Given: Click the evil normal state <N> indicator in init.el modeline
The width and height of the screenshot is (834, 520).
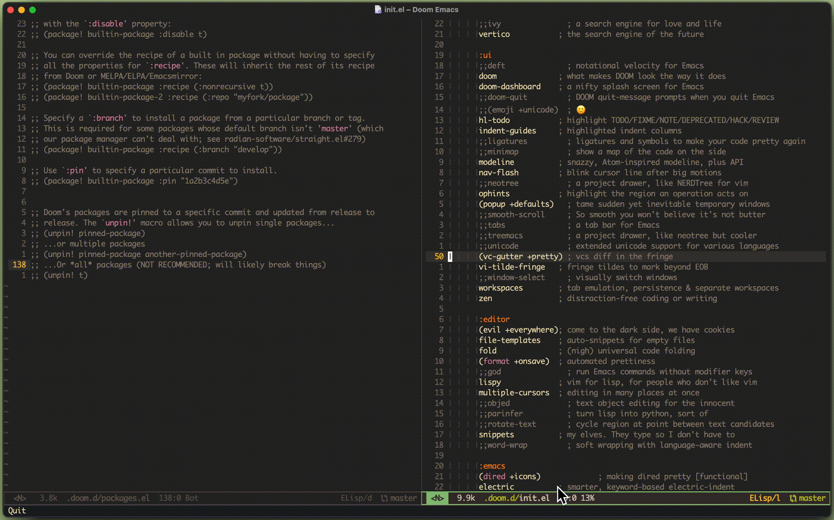Looking at the screenshot, I should coord(437,498).
